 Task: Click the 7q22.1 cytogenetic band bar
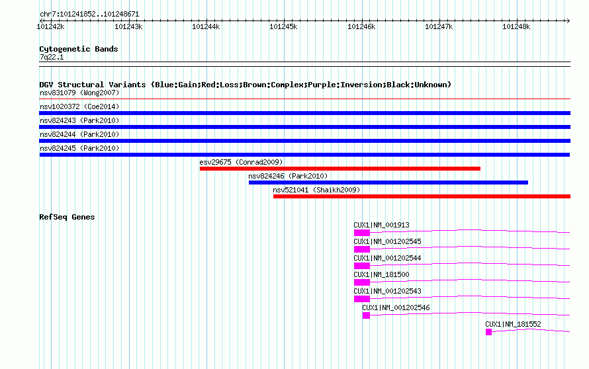pyautogui.click(x=304, y=64)
